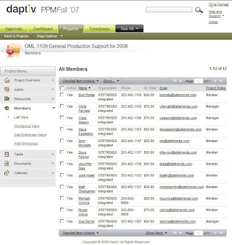Click the Resources menu icon
Screen dimensions: 232x245
click(x=7, y=99)
